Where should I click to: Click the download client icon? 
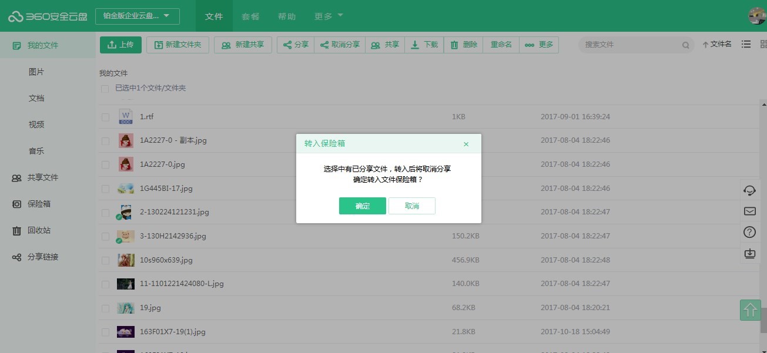[x=749, y=253]
